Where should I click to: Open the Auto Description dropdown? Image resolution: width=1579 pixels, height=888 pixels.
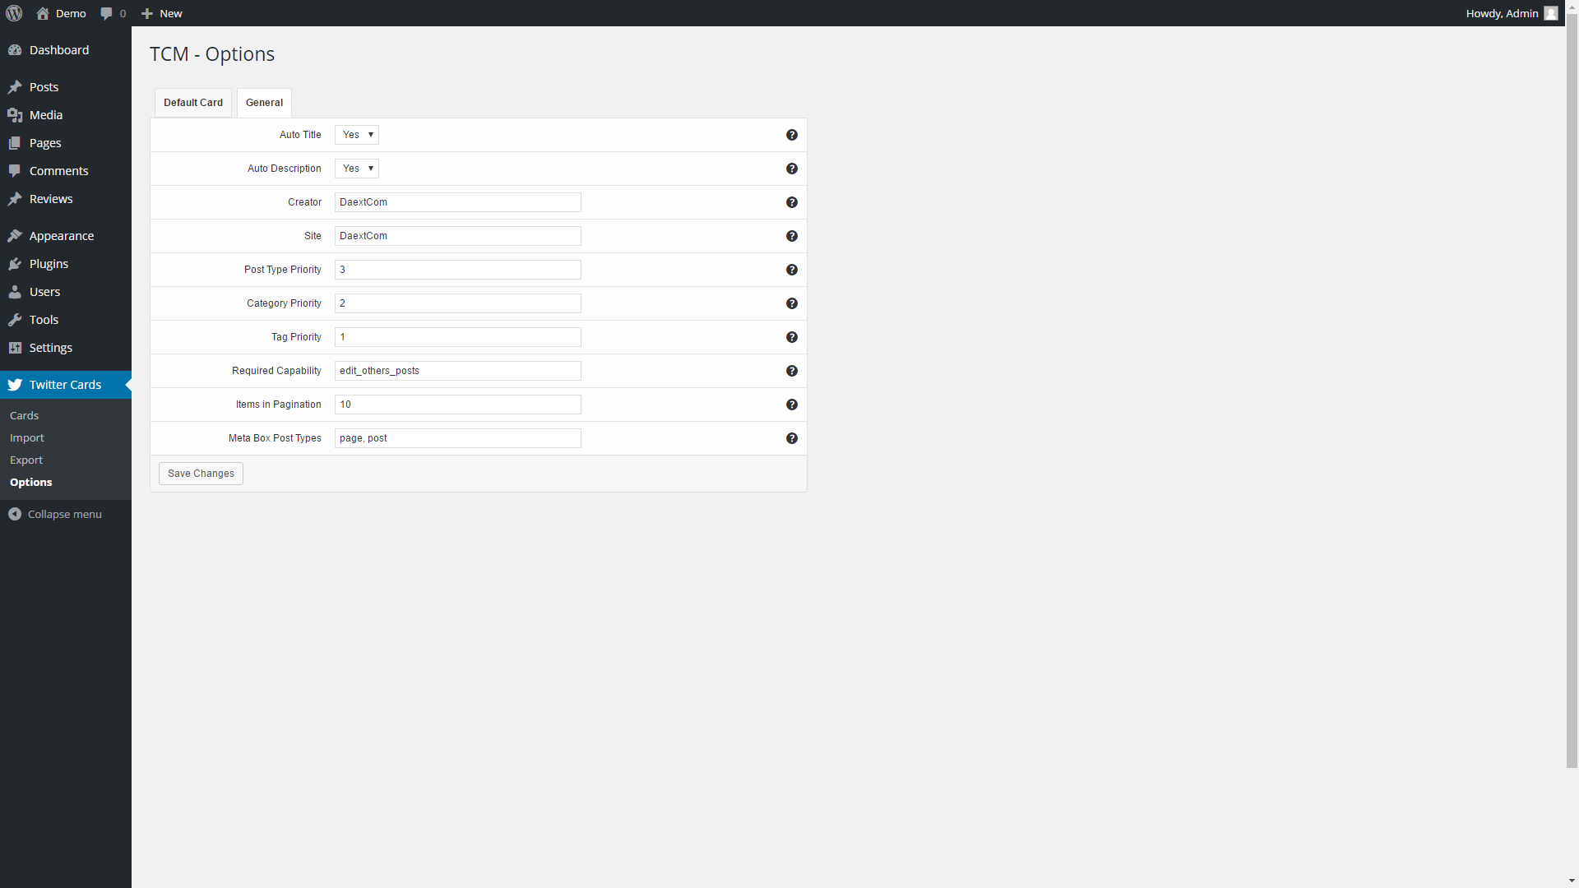(x=357, y=169)
